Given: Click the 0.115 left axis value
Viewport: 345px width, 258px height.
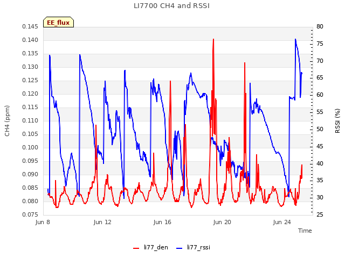Looking at the screenshot, I should coord(30,107).
